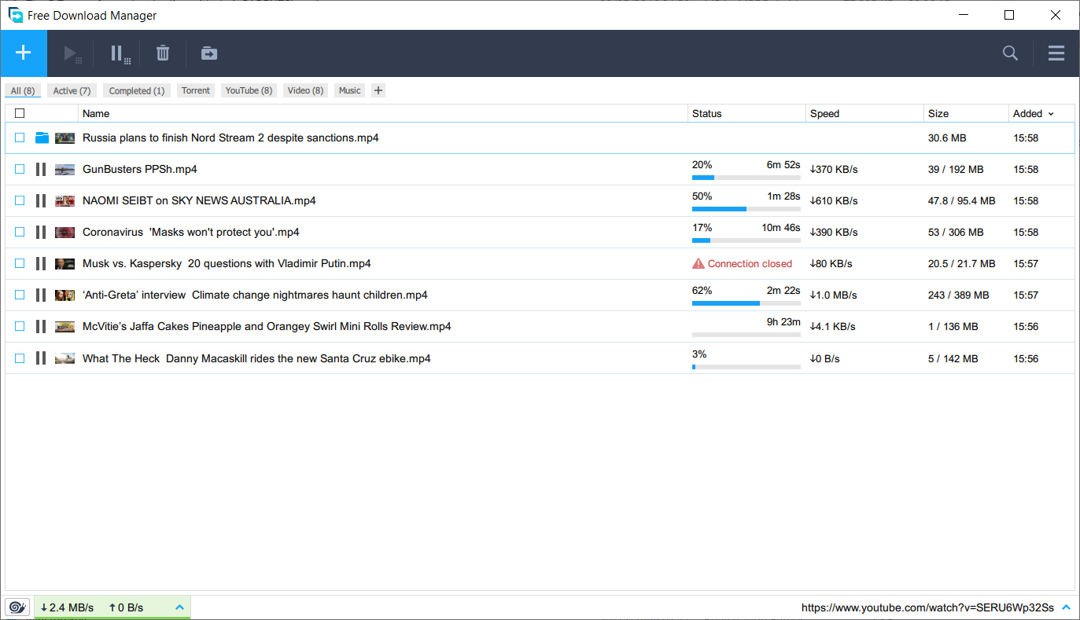Expand the URL panel chevron at bottom right

[x=1066, y=607]
